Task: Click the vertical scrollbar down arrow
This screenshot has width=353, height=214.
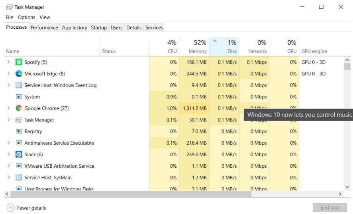Action: click(x=347, y=187)
